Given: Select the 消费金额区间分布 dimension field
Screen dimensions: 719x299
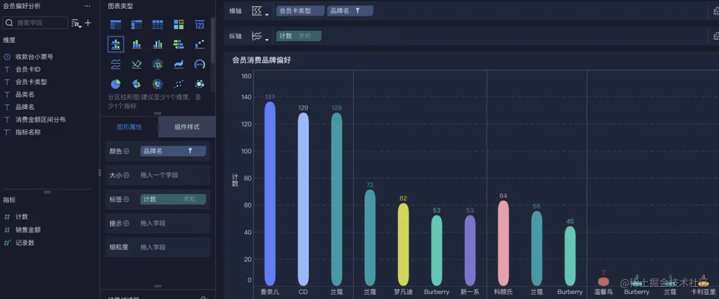Looking at the screenshot, I should [x=41, y=120].
